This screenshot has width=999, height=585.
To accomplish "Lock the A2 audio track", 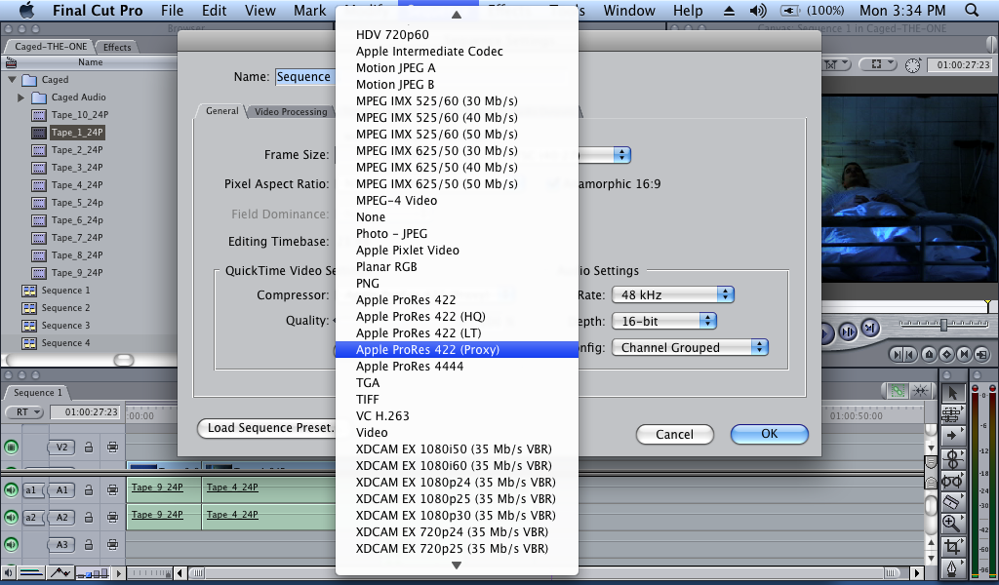I will (89, 517).
